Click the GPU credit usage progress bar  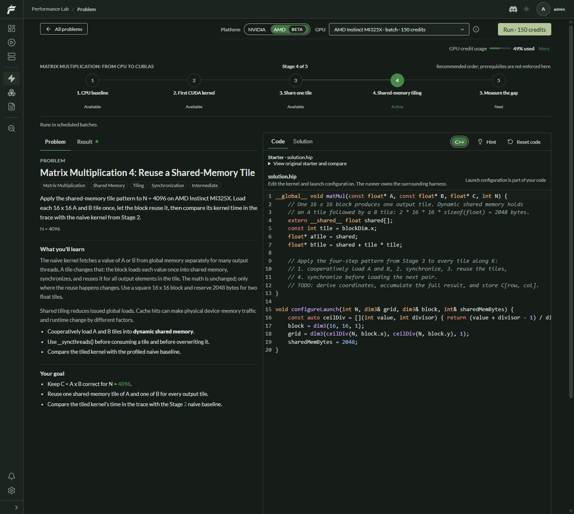pyautogui.click(x=500, y=48)
